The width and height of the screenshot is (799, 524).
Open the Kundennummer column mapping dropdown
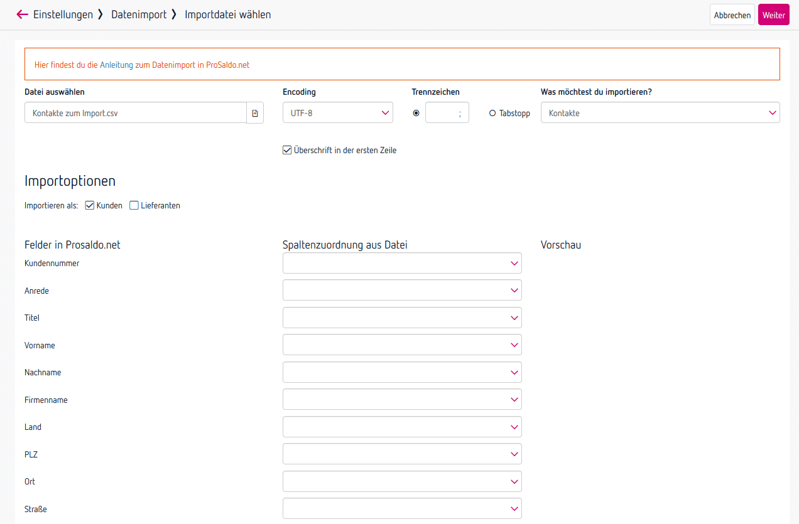point(402,263)
